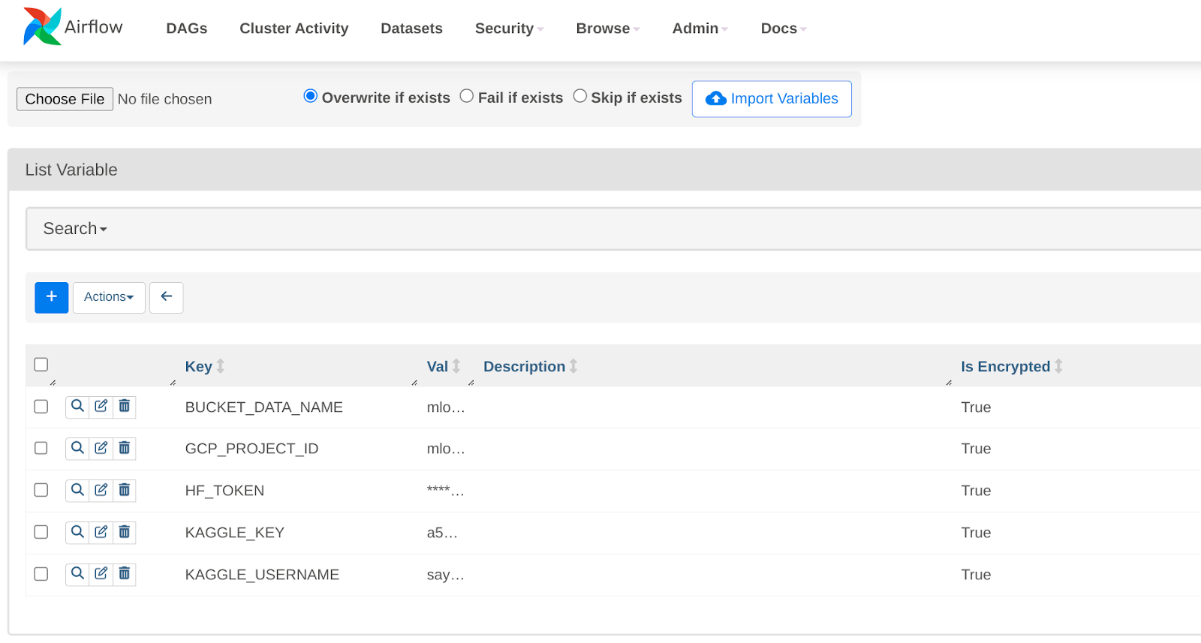Screen dimensions: 1201x643
Task: Edit the KAGGLE_KEY variable with pencil icon
Action: point(101,533)
